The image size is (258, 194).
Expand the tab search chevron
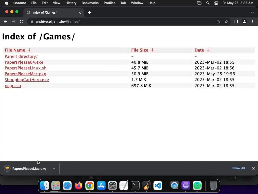point(252,13)
